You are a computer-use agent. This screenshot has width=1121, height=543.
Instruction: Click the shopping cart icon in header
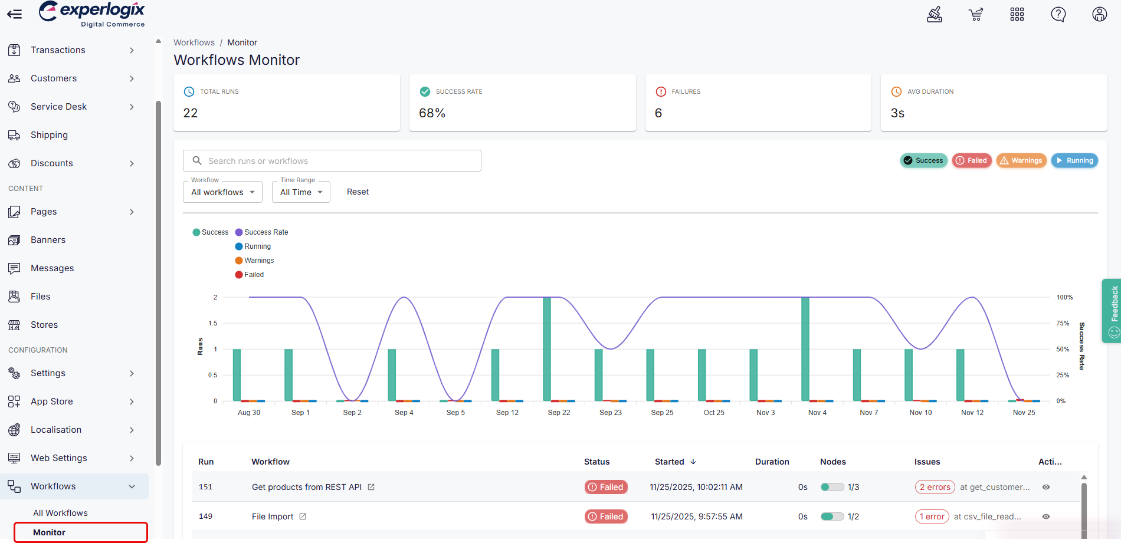tap(976, 14)
